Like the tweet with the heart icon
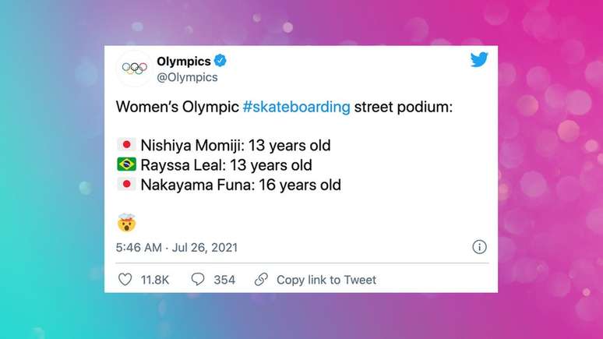The image size is (603, 339). coord(125,279)
